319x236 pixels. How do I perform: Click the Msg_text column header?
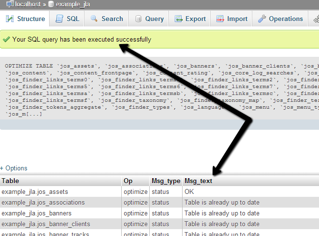[199, 181]
